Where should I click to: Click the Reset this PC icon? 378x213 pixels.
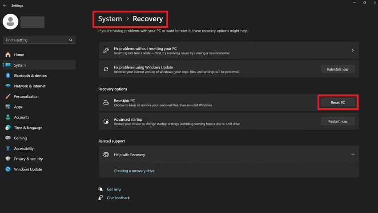tap(106, 103)
